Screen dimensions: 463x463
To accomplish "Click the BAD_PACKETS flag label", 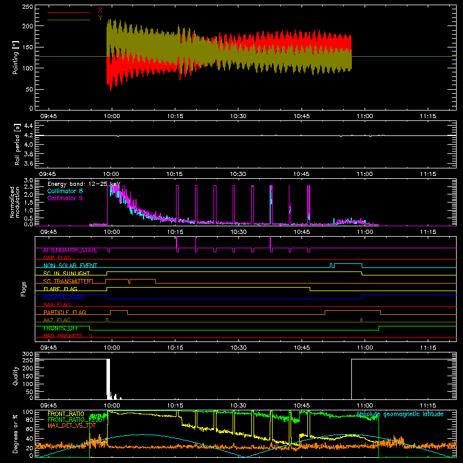I will point(63,336).
